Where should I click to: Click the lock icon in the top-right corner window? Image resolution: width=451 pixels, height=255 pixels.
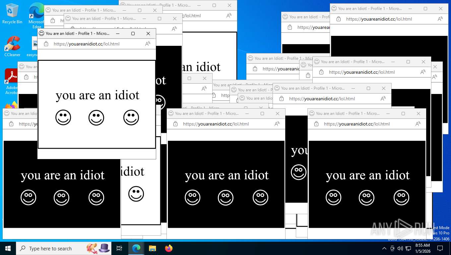tap(339, 19)
